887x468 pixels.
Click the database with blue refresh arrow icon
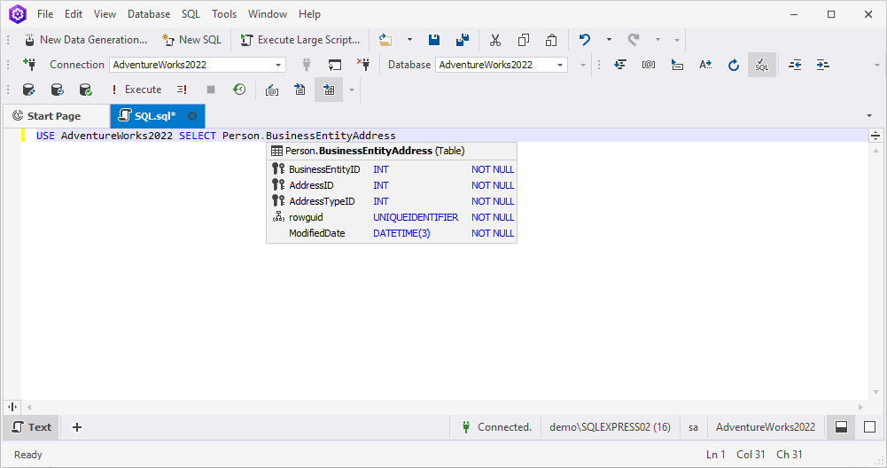click(57, 90)
